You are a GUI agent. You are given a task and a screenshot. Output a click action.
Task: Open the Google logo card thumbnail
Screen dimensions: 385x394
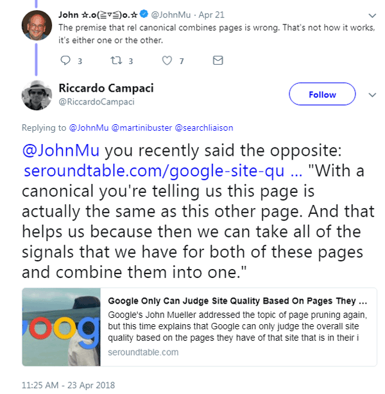pyautogui.click(x=61, y=326)
